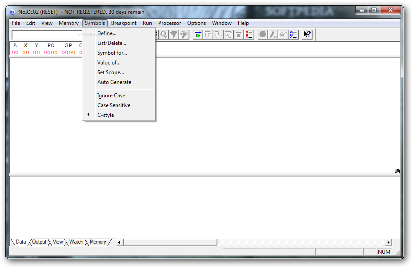Choose Define... from Symbols menu

coord(119,33)
